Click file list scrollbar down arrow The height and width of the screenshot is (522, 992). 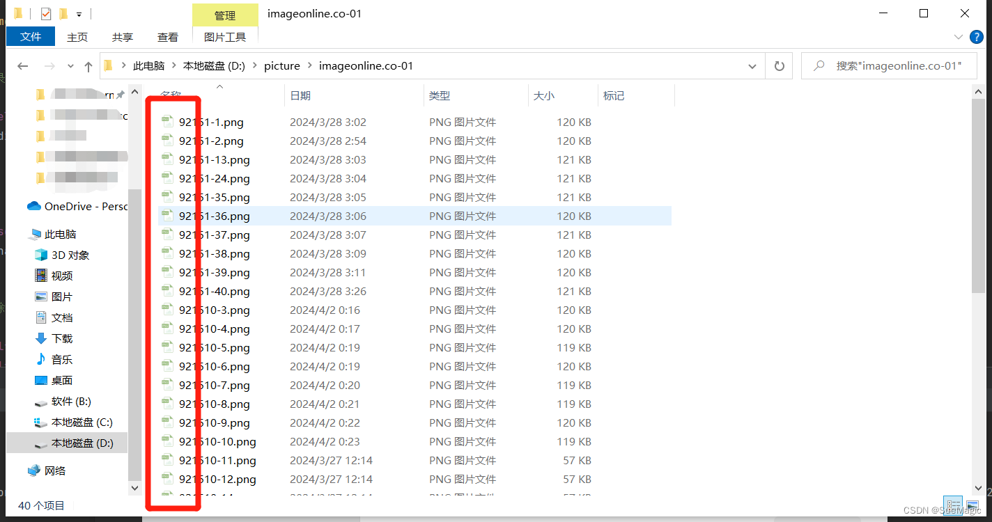978,489
